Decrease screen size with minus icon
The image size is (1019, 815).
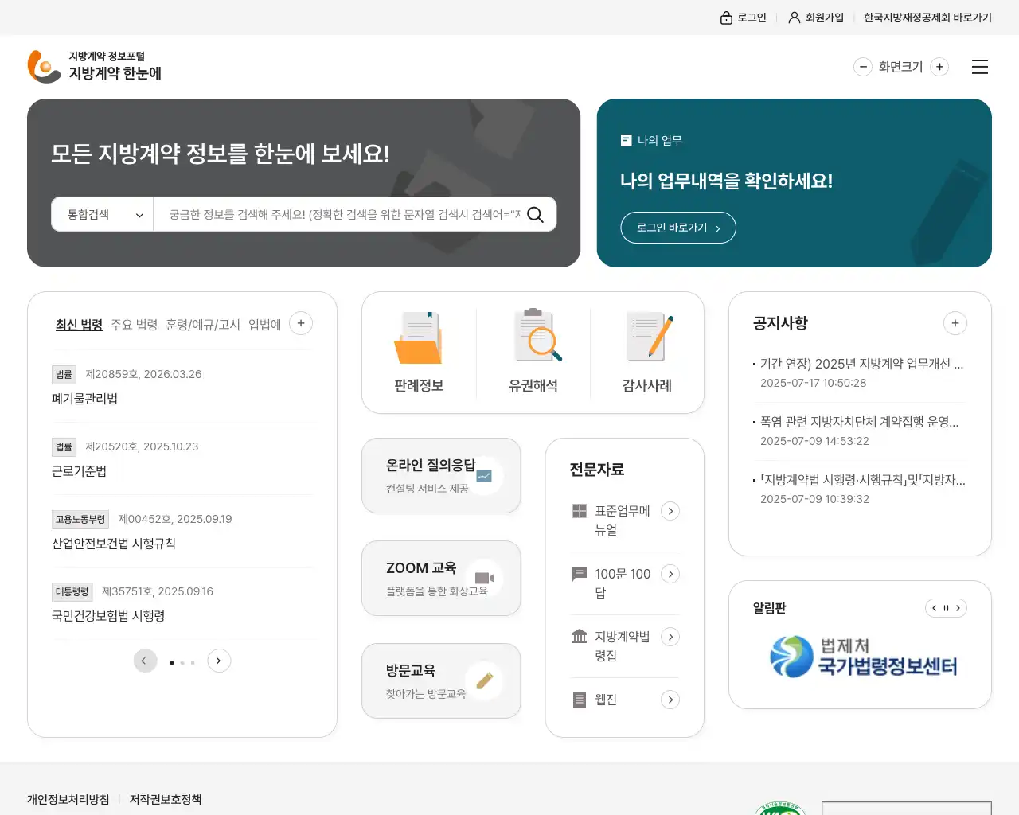863,67
